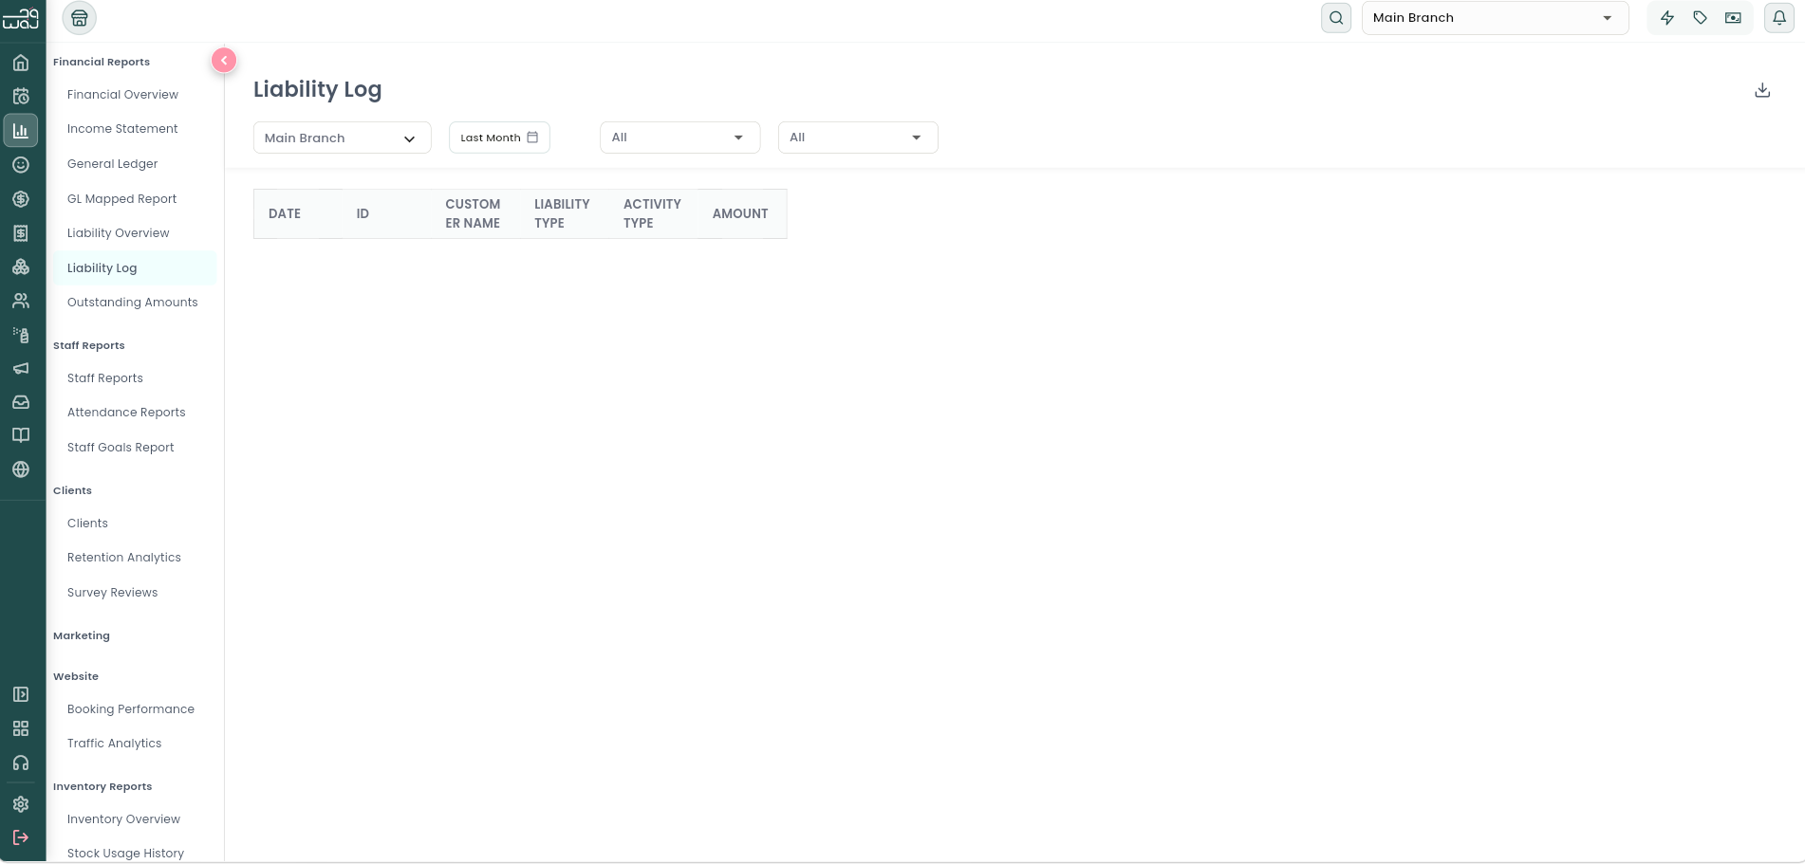Open Attendance Reports link

[x=126, y=413]
